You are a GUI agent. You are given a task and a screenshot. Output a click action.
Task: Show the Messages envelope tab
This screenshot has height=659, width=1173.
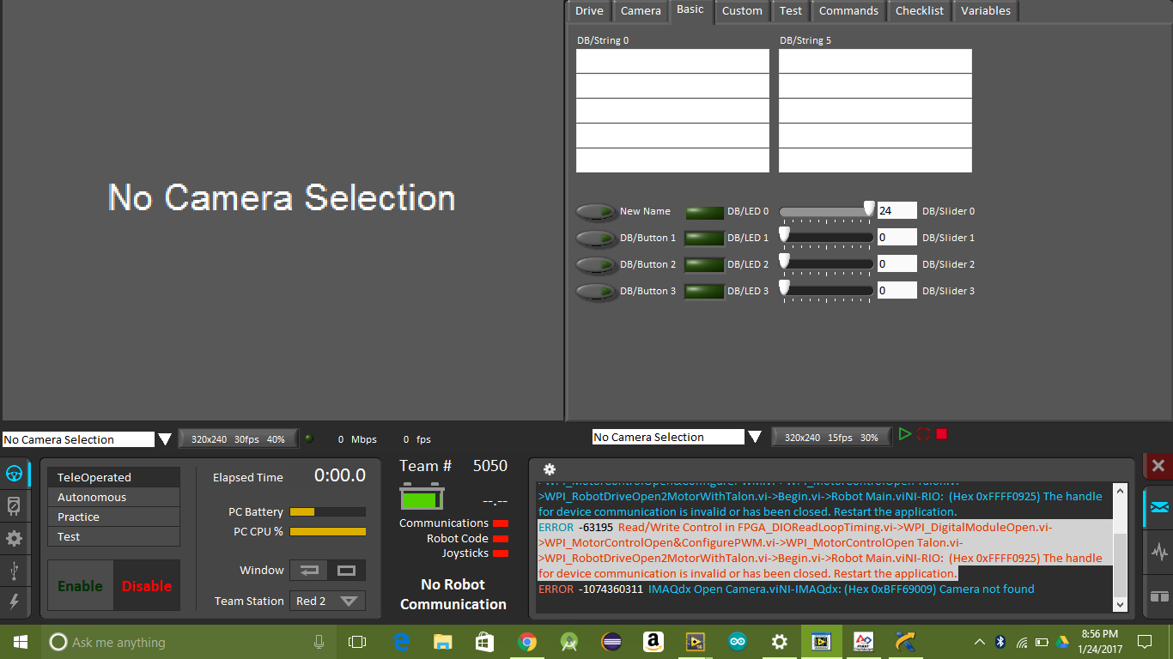(1159, 507)
